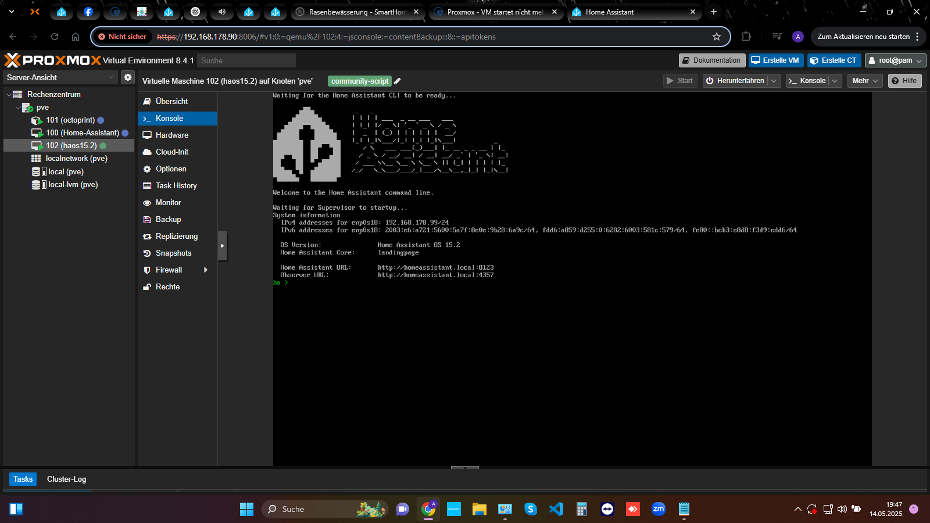Open Zoom from the taskbar
The width and height of the screenshot is (930, 523).
[x=659, y=509]
